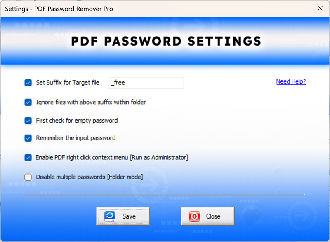Image resolution: width=330 pixels, height=242 pixels.
Task: Click the 'Disable multiple passwords [Folder mode]' label
Action: click(x=90, y=177)
